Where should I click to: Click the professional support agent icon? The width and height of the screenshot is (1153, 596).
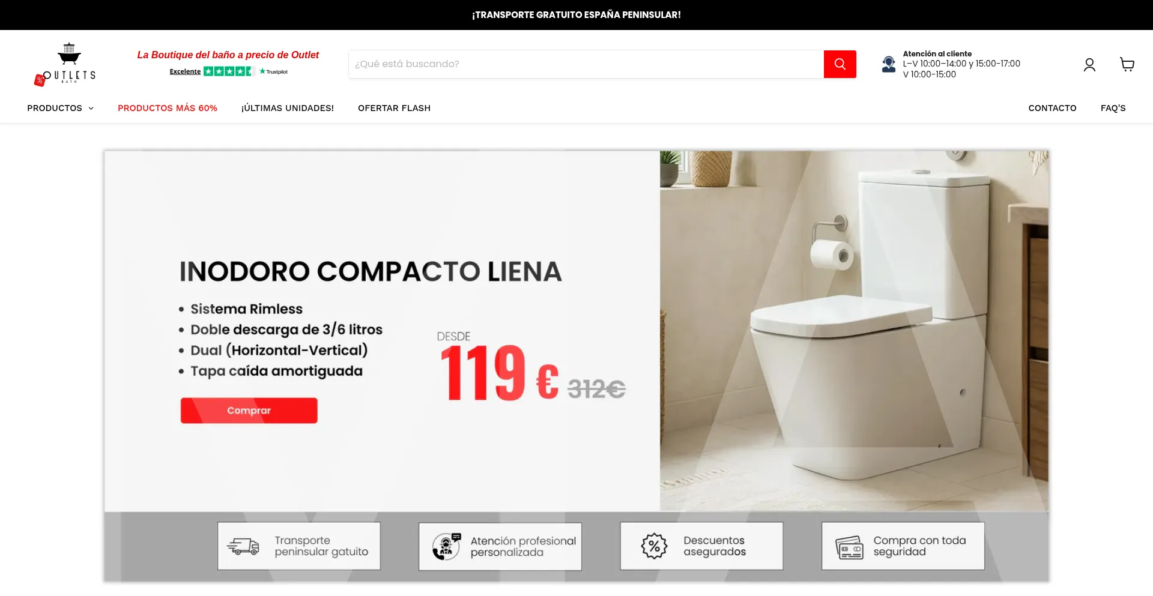point(446,546)
